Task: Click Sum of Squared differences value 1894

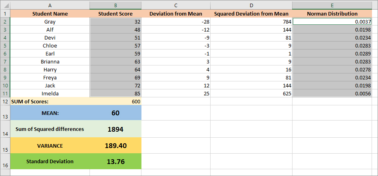Action: (115, 129)
